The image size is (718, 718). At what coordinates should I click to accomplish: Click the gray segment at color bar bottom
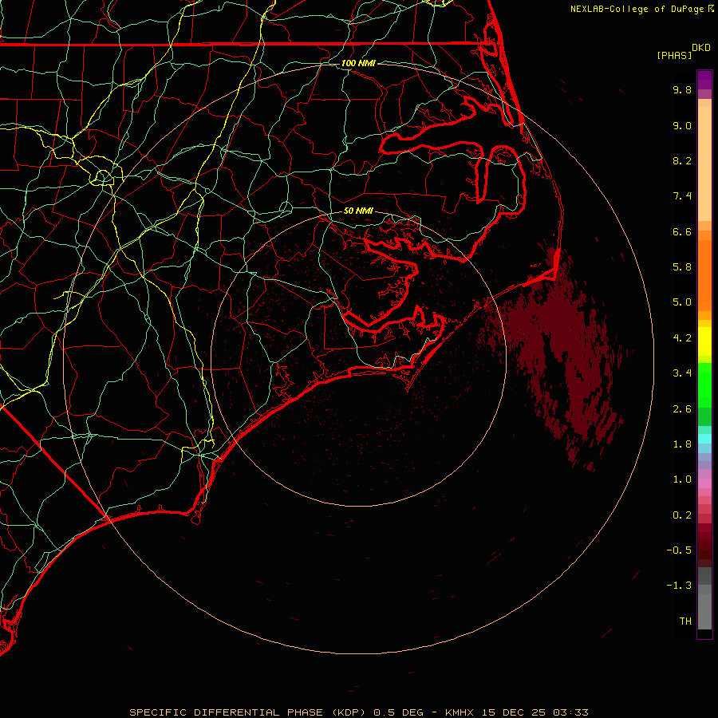(704, 600)
